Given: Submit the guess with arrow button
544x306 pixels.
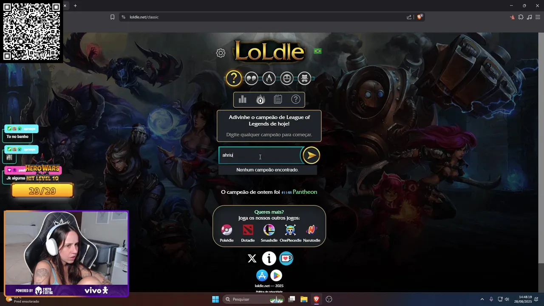Looking at the screenshot, I should pos(311,155).
